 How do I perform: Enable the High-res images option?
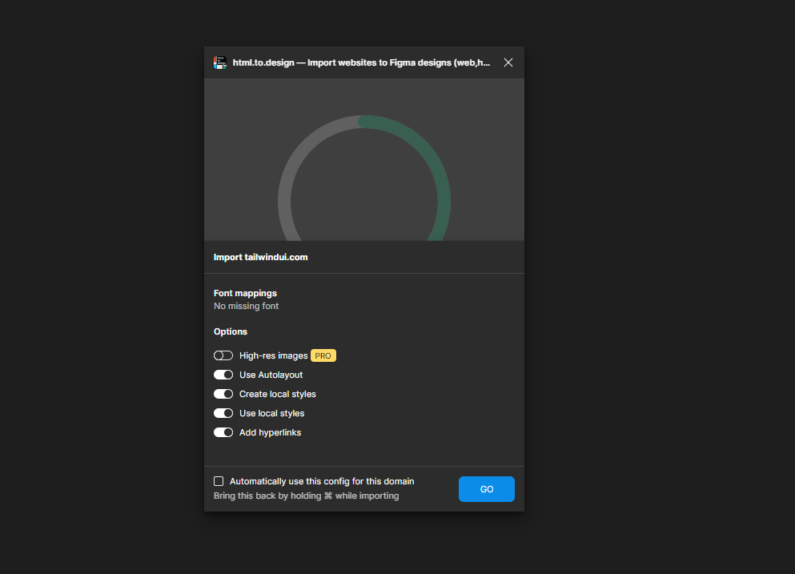(223, 355)
